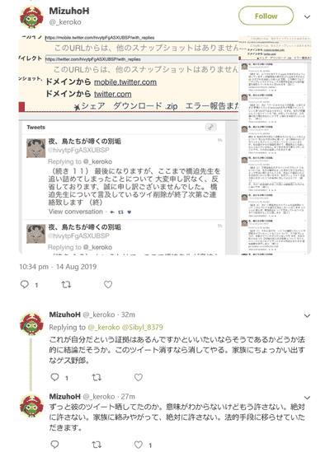The height and width of the screenshot is (452, 330).
Task: Open the chevron menu on 32m tweet
Action: click(x=307, y=315)
